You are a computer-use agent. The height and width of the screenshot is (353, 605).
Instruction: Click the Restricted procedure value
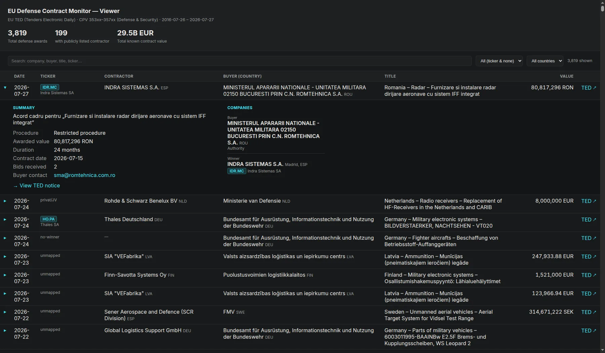click(80, 133)
